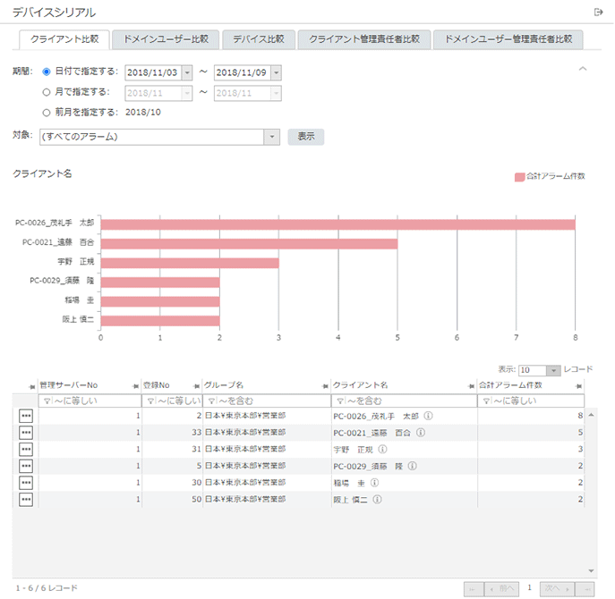Click the pin icon left of グループ名 column
The height and width of the screenshot is (599, 615).
198,385
